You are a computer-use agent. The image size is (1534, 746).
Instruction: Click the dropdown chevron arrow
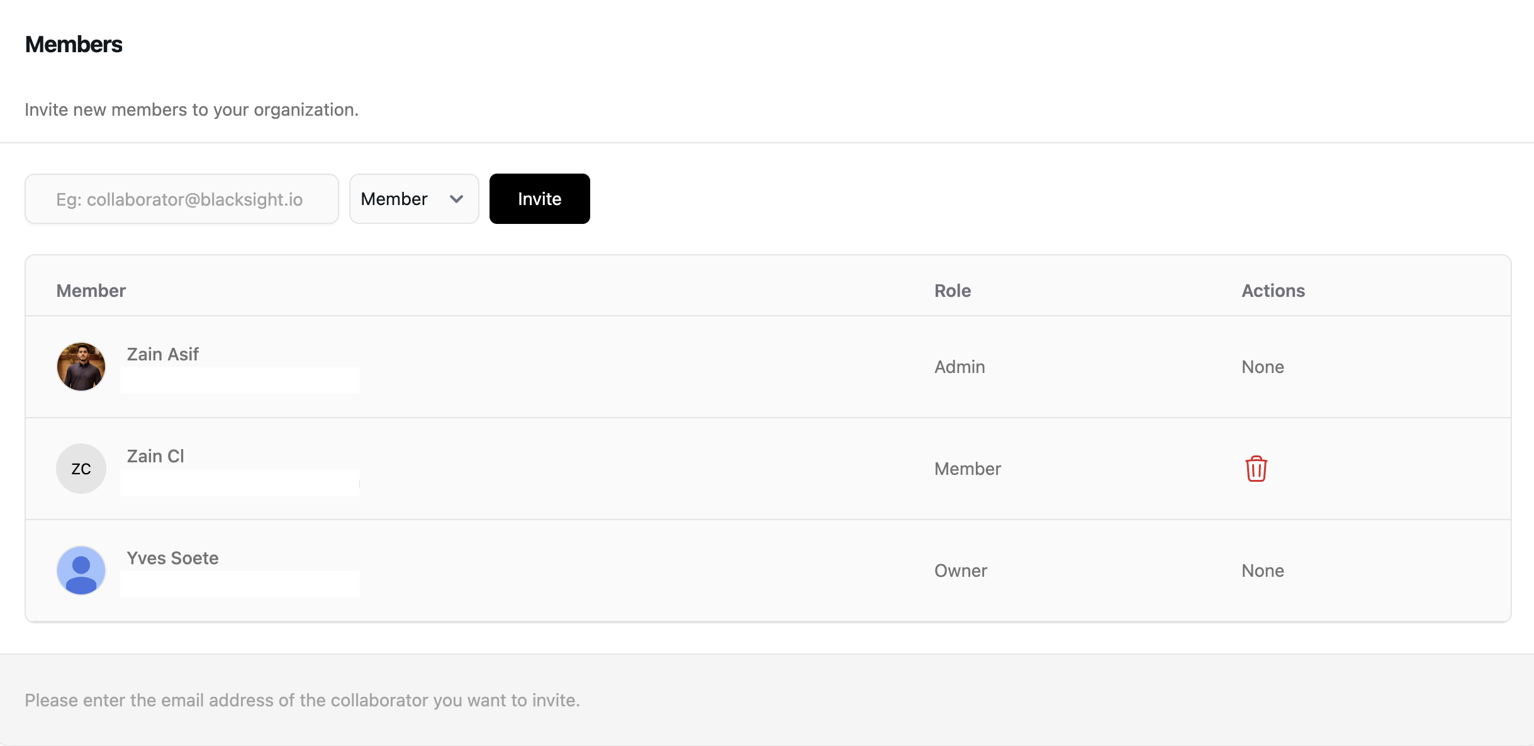(x=457, y=199)
